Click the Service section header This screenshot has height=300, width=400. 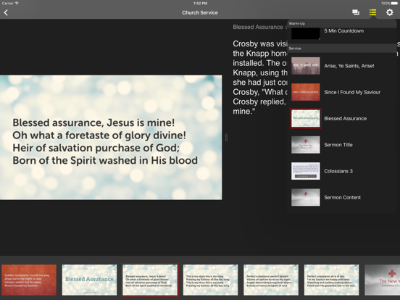pos(342,49)
